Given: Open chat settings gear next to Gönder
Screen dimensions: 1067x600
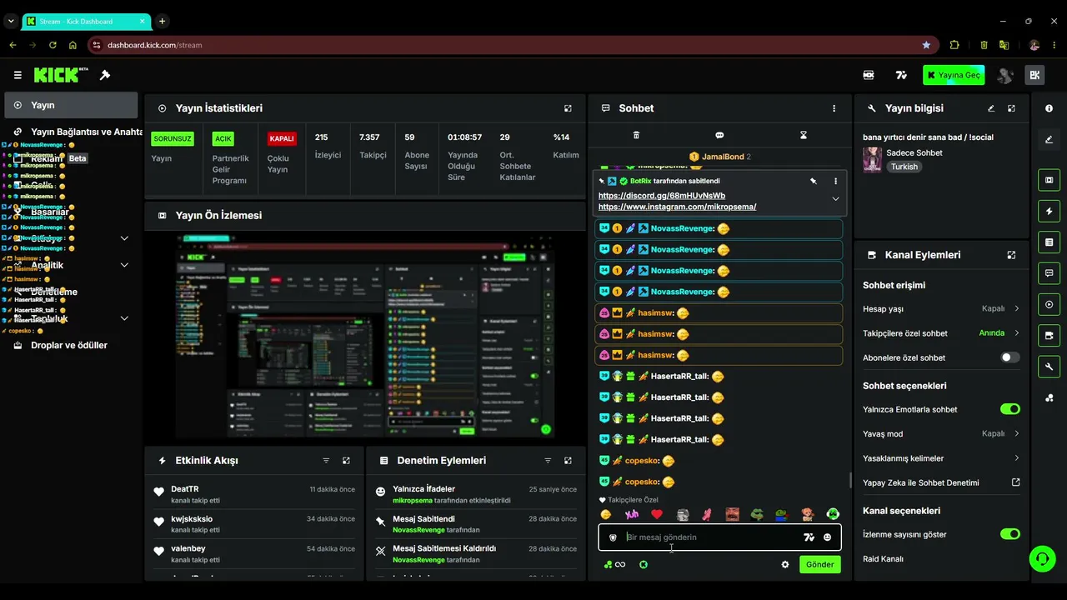Looking at the screenshot, I should [784, 564].
